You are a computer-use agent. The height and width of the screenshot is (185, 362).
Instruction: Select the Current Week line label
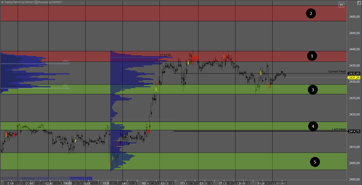[x=337, y=71]
